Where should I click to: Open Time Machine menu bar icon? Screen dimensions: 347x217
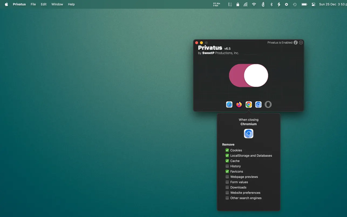tap(295, 4)
